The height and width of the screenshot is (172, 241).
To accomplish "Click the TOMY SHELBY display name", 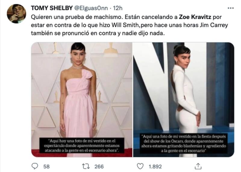I will click(x=52, y=8).
